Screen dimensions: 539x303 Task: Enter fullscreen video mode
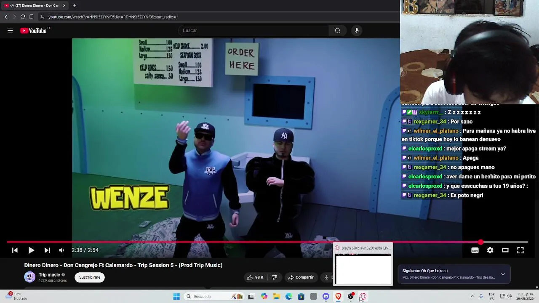tap(520, 250)
